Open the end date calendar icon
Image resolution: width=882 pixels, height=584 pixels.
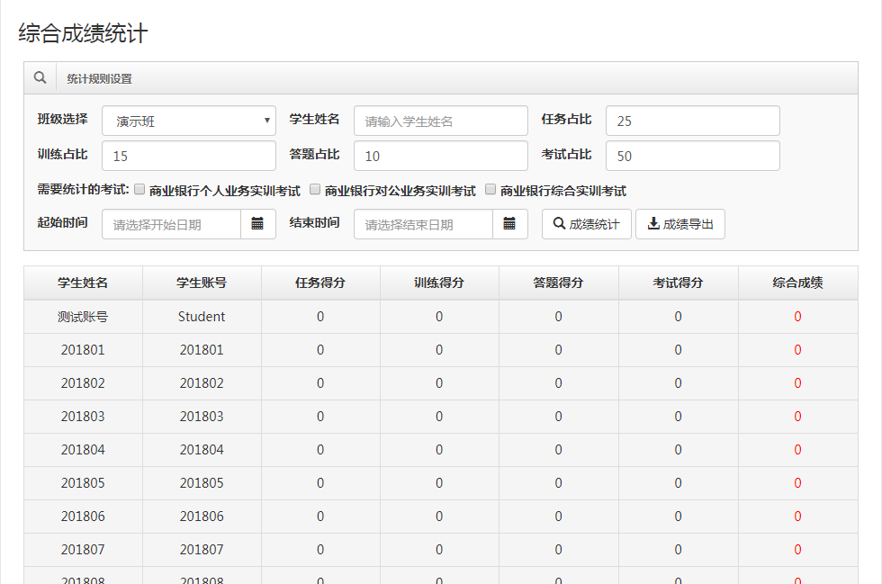(509, 224)
